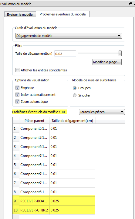Viewport: 135px width, 219px height.
Task: Toggle Isoler automatiquement checkbox
Action: point(17,95)
